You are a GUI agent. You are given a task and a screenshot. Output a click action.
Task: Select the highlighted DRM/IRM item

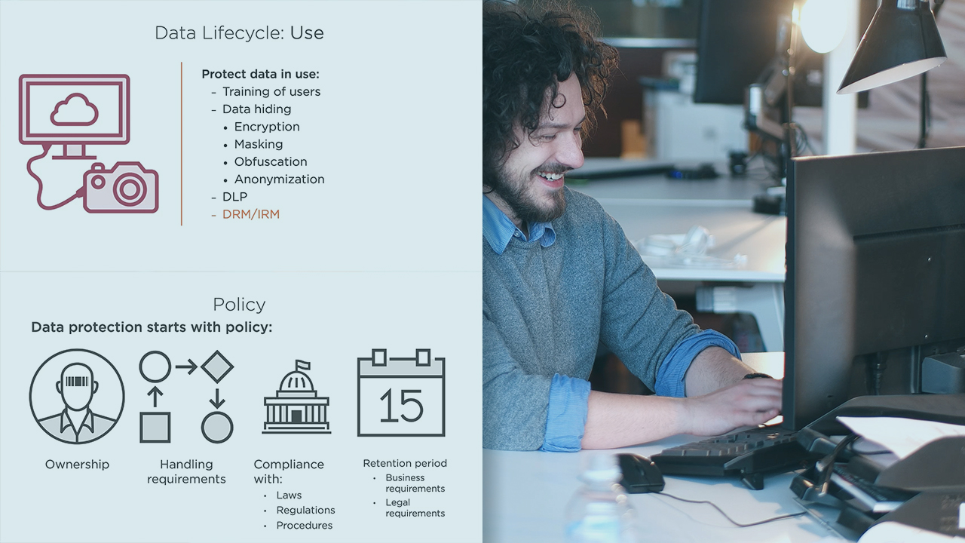pos(250,214)
